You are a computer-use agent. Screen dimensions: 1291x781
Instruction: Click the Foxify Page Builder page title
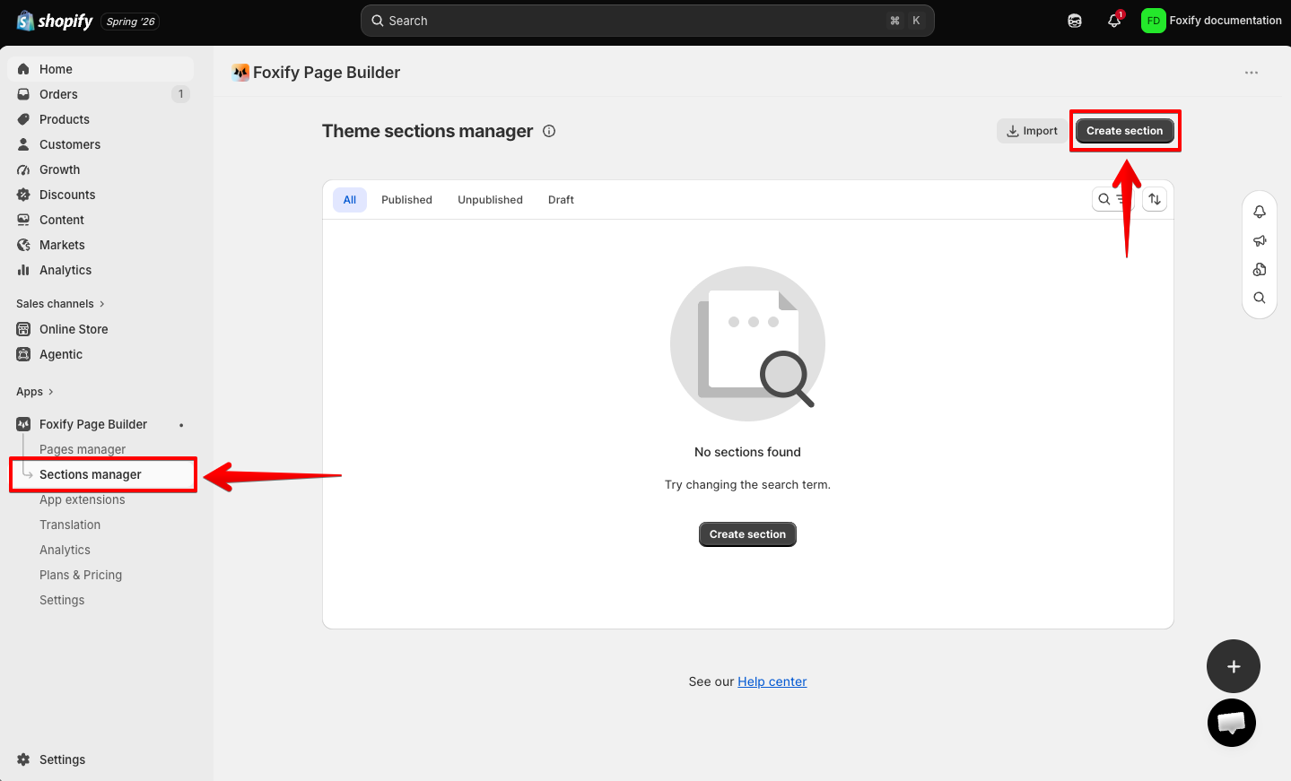point(327,73)
